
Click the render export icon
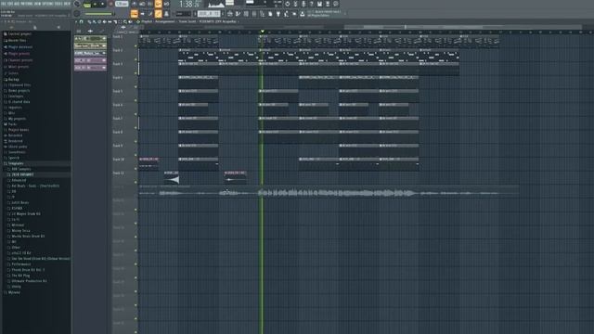pos(328,4)
